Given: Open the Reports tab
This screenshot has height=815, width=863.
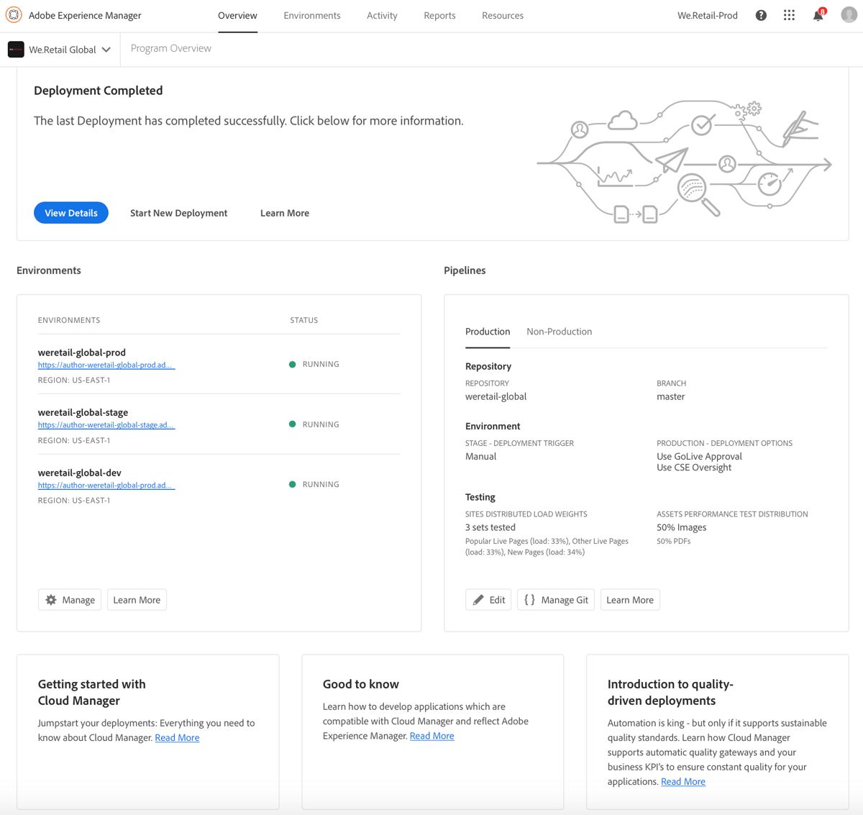Looking at the screenshot, I should [x=439, y=15].
